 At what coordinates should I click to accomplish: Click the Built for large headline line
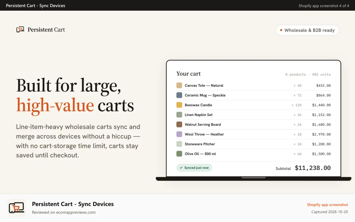[x=69, y=86]
